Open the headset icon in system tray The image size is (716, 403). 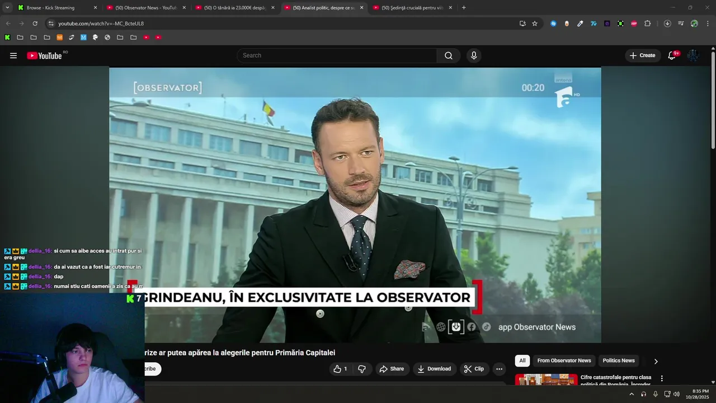644,394
